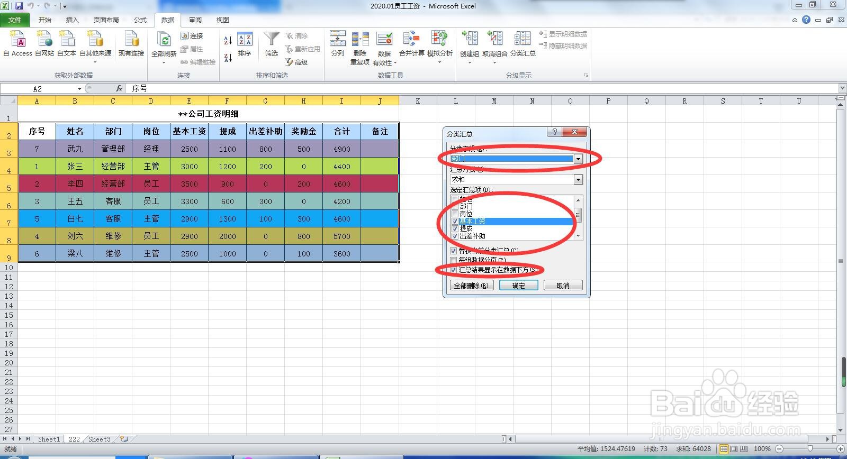Expand 全部刷新 dropdown arrow
Viewport: 847px width, 459px height.
pos(164,62)
